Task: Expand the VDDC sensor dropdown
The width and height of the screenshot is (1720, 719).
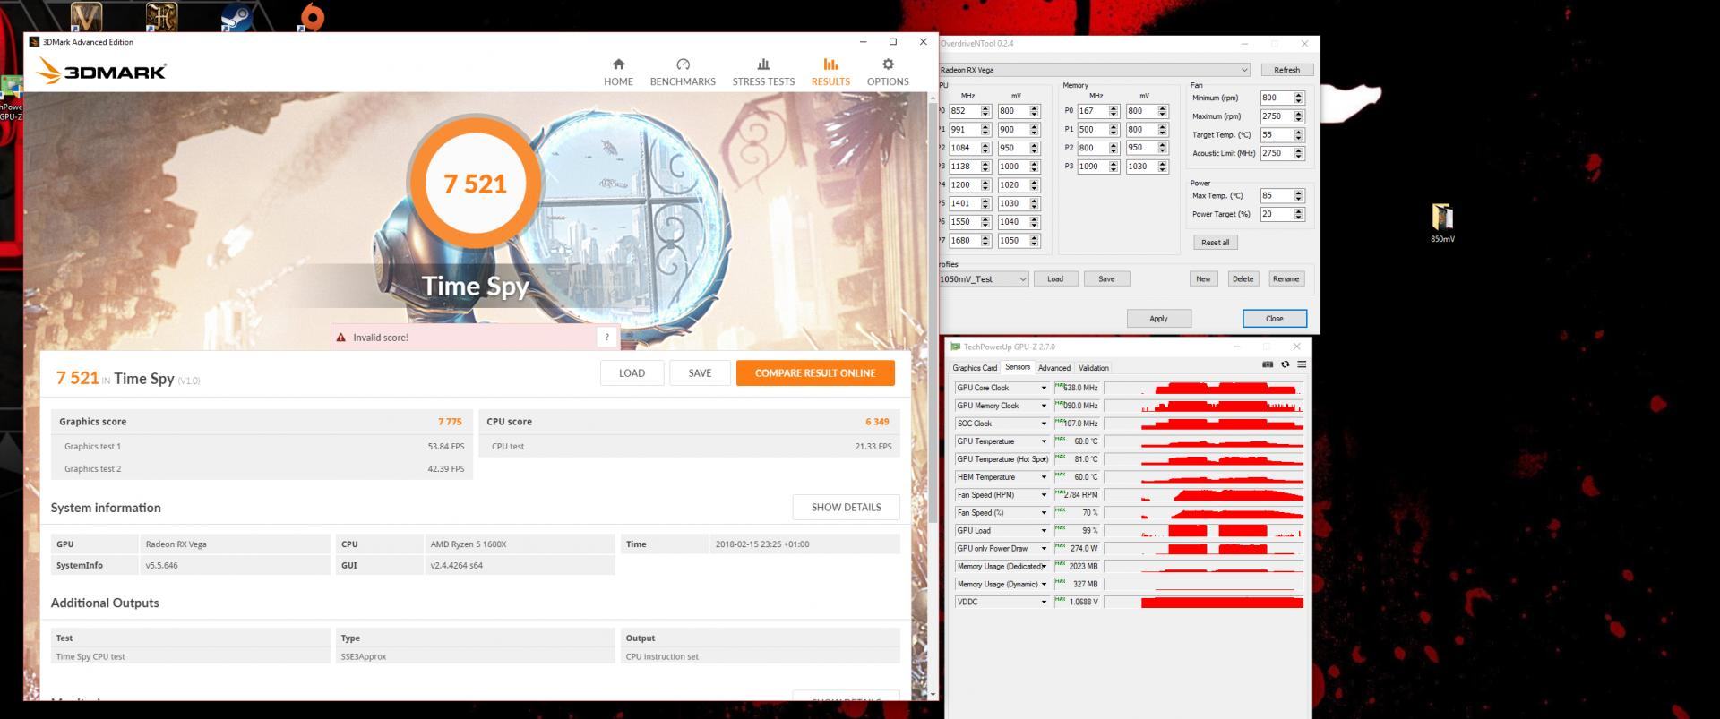Action: (1043, 603)
